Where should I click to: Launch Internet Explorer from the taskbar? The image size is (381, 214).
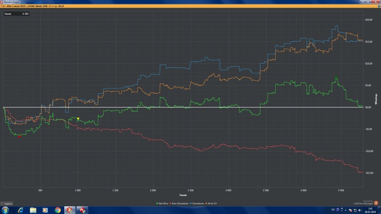click(x=21, y=210)
